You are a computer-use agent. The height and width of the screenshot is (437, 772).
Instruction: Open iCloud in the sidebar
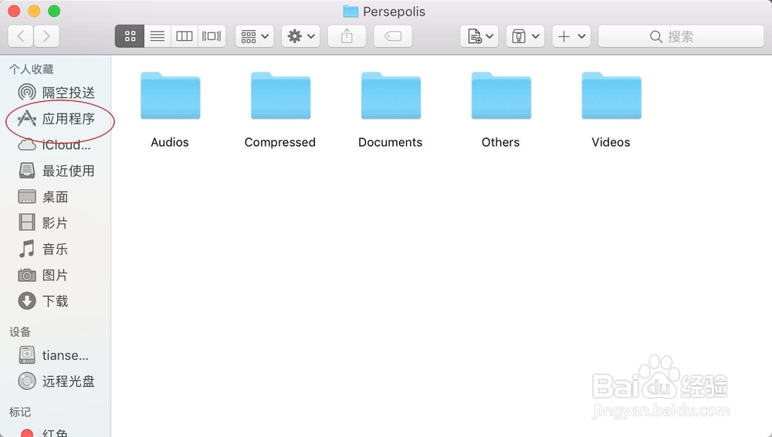pos(54,145)
